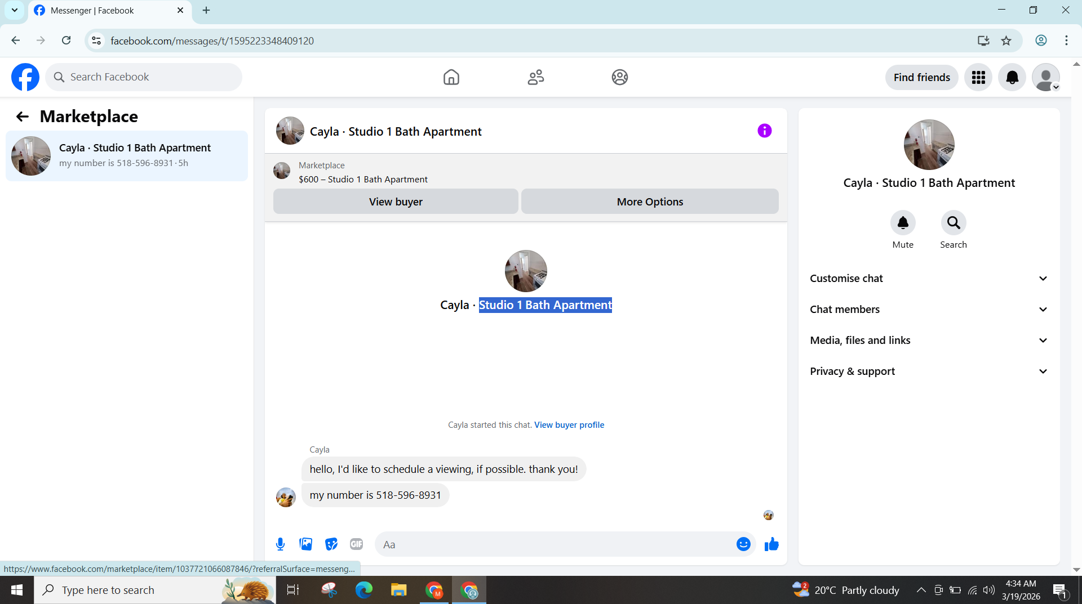Click the Aa message input box
The height and width of the screenshot is (604, 1082).
[555, 544]
